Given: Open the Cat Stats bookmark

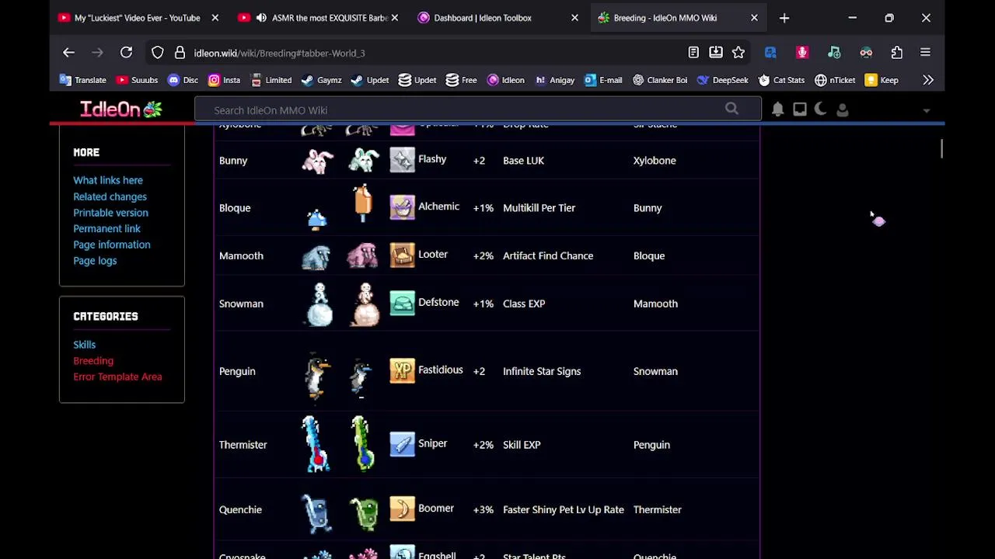Looking at the screenshot, I should pos(781,80).
